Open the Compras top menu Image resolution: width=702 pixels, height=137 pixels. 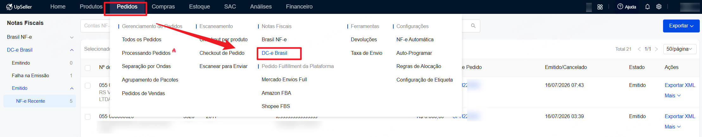click(163, 7)
